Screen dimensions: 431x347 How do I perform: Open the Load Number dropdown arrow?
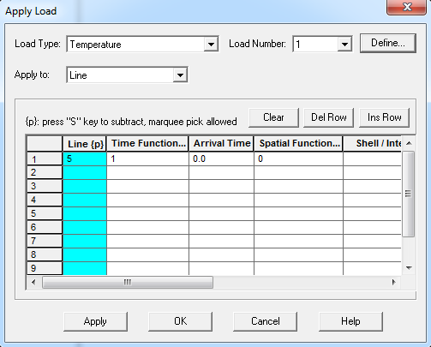coord(344,45)
